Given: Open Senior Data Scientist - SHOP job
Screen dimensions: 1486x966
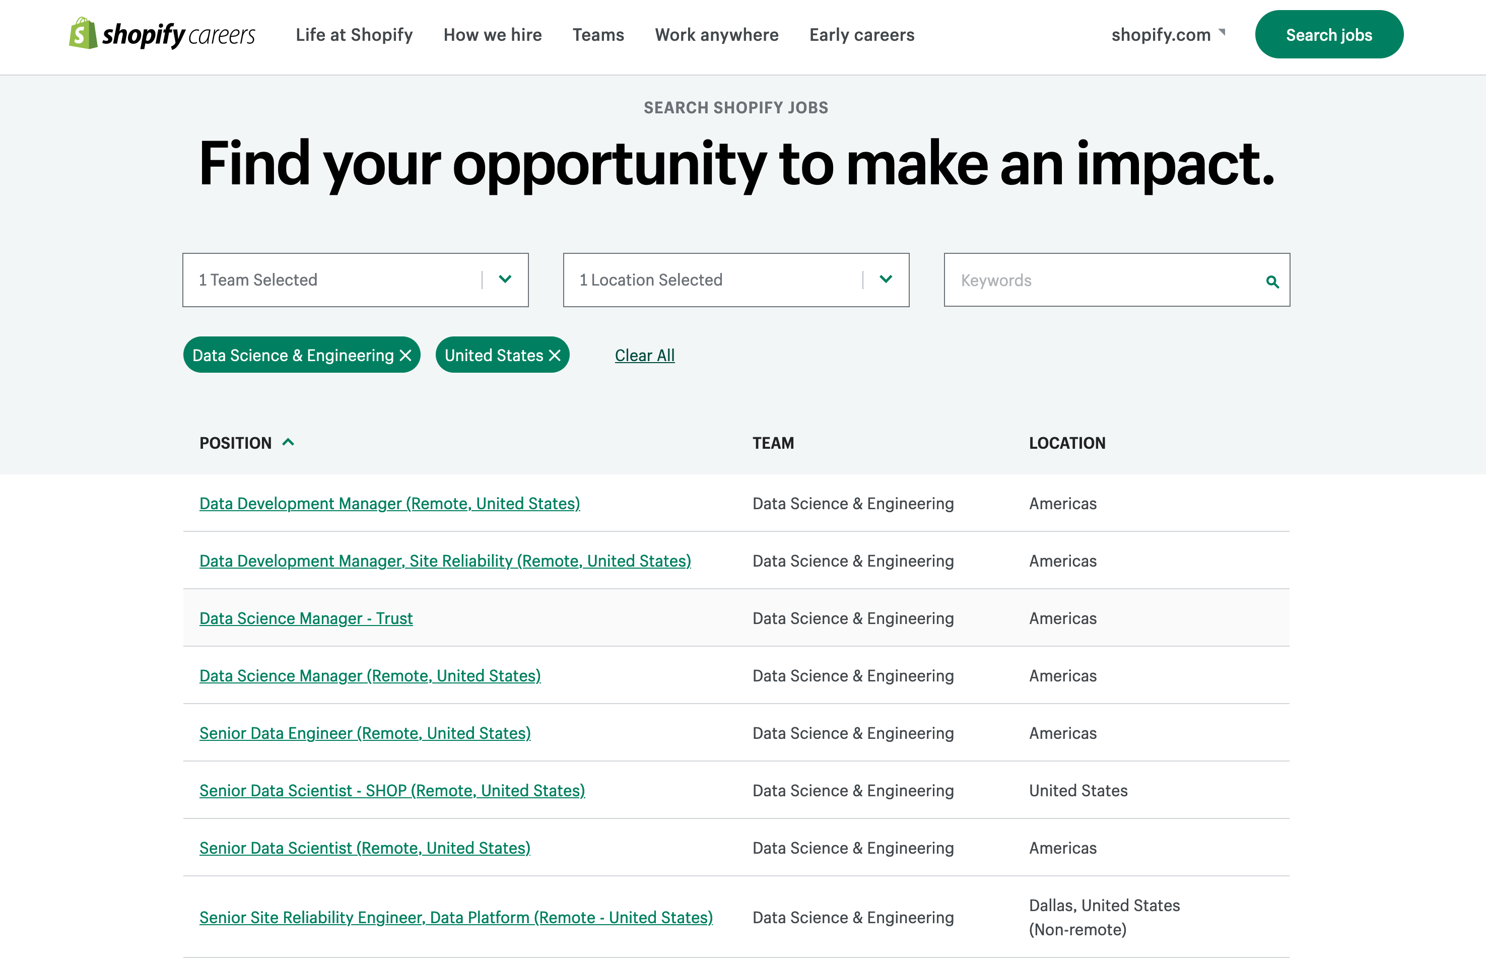Looking at the screenshot, I should 392,791.
